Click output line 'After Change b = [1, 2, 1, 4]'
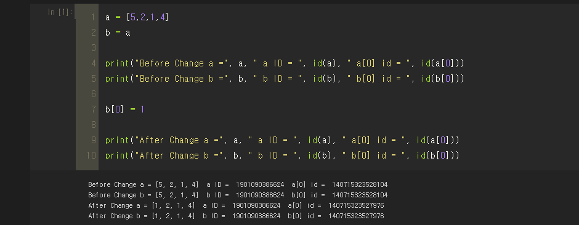 [236, 216]
